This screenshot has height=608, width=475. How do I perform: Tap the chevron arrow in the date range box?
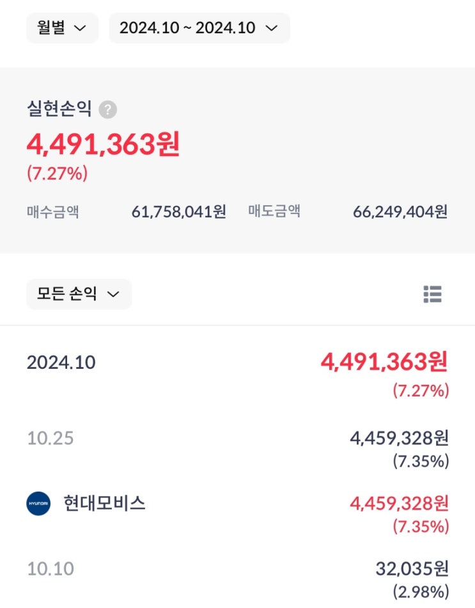click(x=272, y=28)
